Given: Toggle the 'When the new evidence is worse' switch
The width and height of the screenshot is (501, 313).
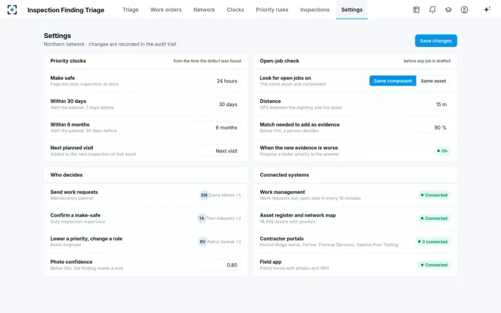Looking at the screenshot, I should pyautogui.click(x=442, y=151).
